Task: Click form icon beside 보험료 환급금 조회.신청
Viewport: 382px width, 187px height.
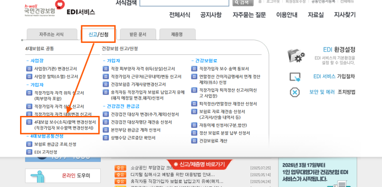Action: (x=29, y=145)
